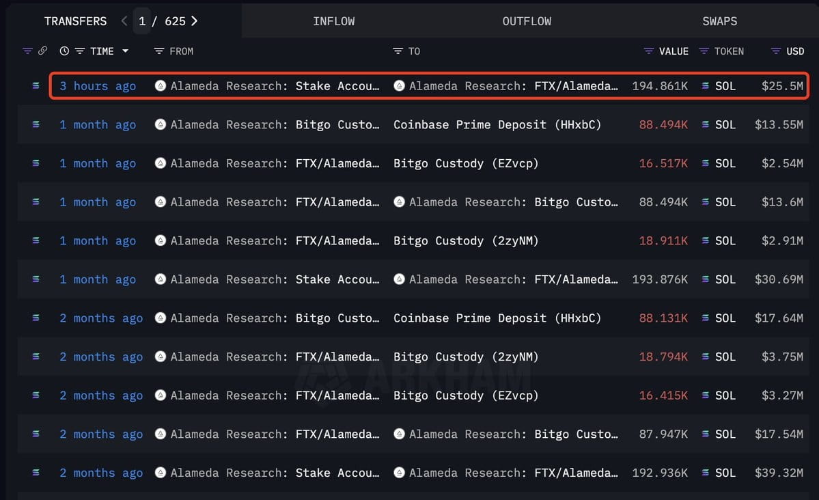Click the USD column filter icon
The height and width of the screenshot is (500, 819).
pyautogui.click(x=775, y=51)
